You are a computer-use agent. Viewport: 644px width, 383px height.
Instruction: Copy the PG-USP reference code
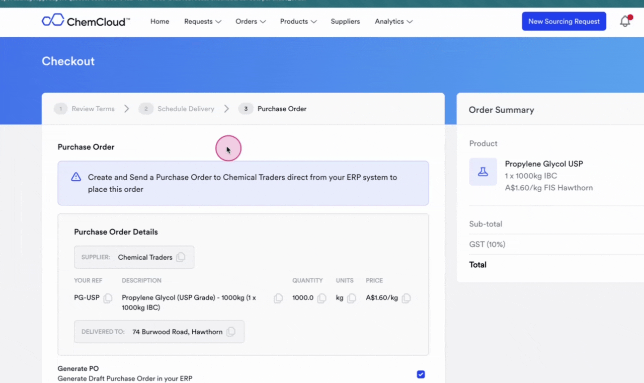click(x=108, y=298)
